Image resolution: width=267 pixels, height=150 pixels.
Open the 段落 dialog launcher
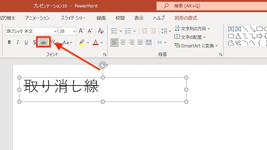pos(220,55)
